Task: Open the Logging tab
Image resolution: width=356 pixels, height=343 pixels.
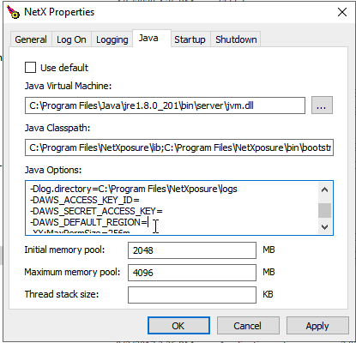Action: coord(112,39)
